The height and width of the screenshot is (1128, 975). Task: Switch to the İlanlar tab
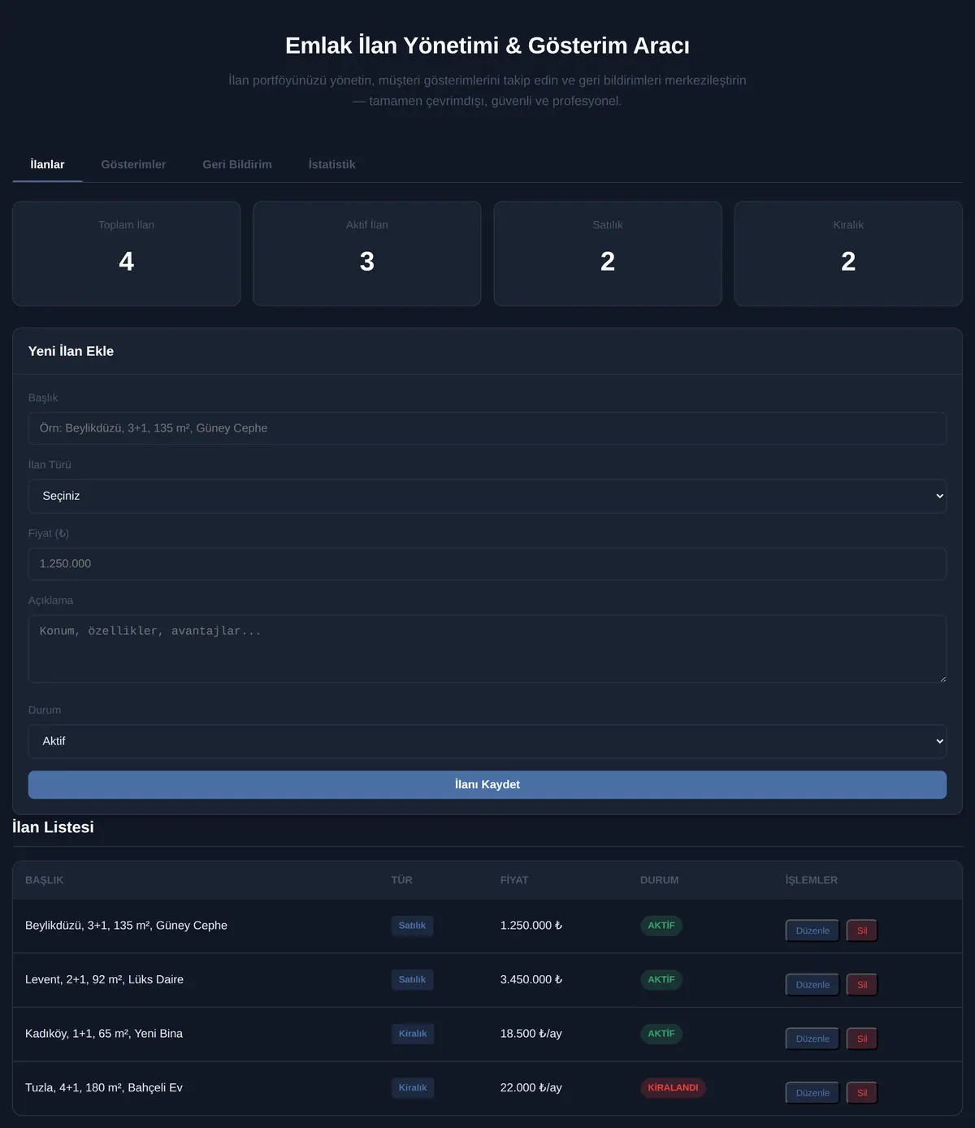tap(47, 164)
